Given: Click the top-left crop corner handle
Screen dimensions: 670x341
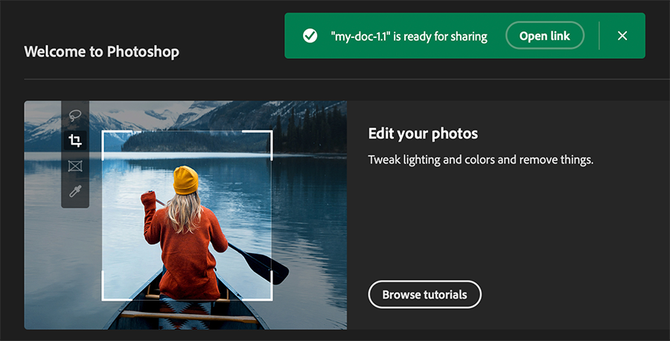Looking at the screenshot, I should point(103,133).
